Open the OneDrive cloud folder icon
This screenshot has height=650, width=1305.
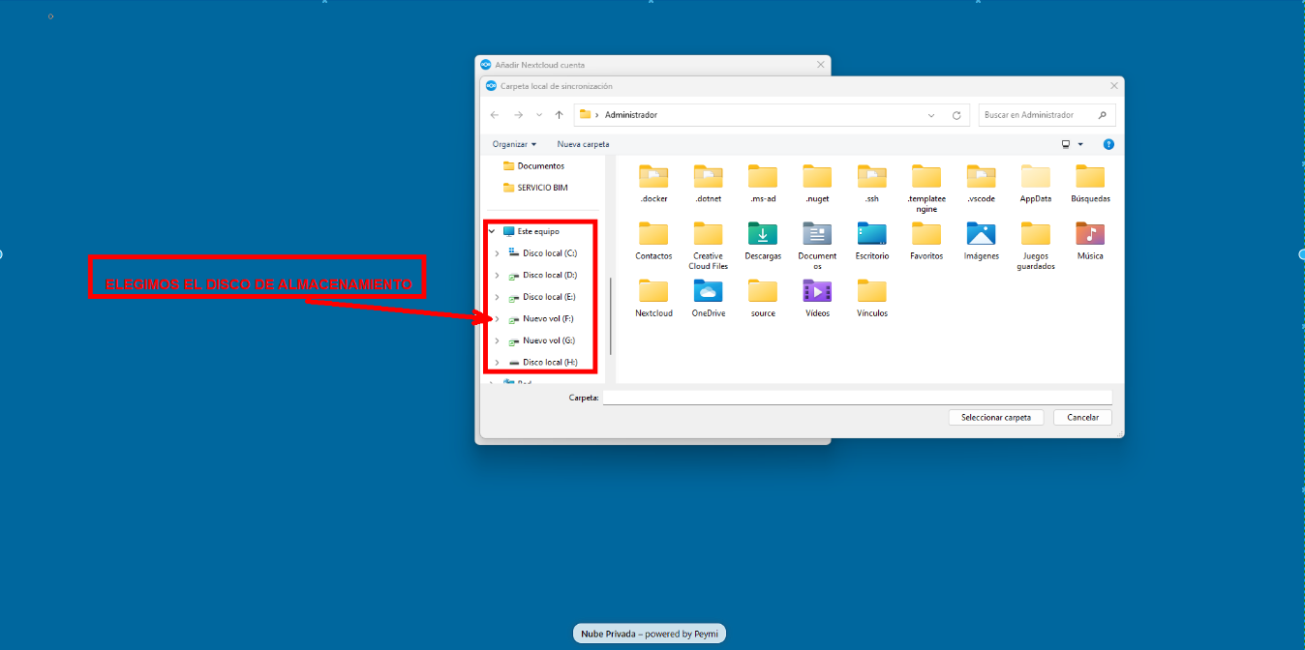[708, 292]
